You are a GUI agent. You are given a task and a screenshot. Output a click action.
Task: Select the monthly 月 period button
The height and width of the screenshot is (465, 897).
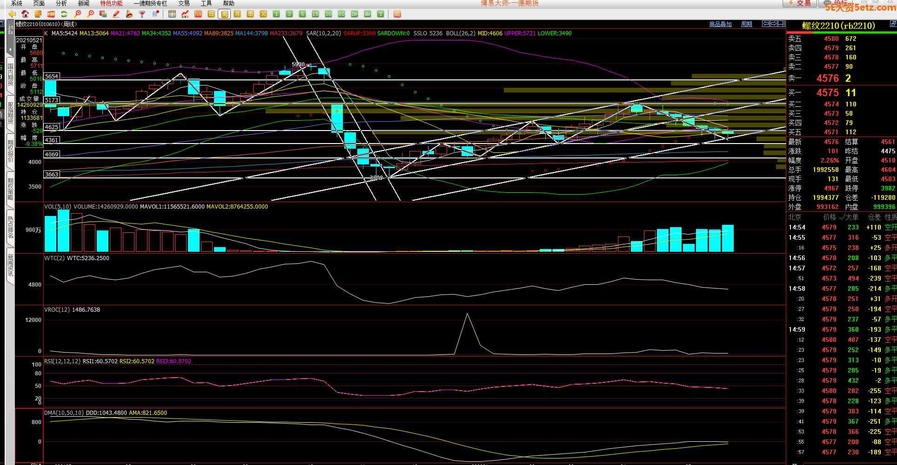click(237, 14)
